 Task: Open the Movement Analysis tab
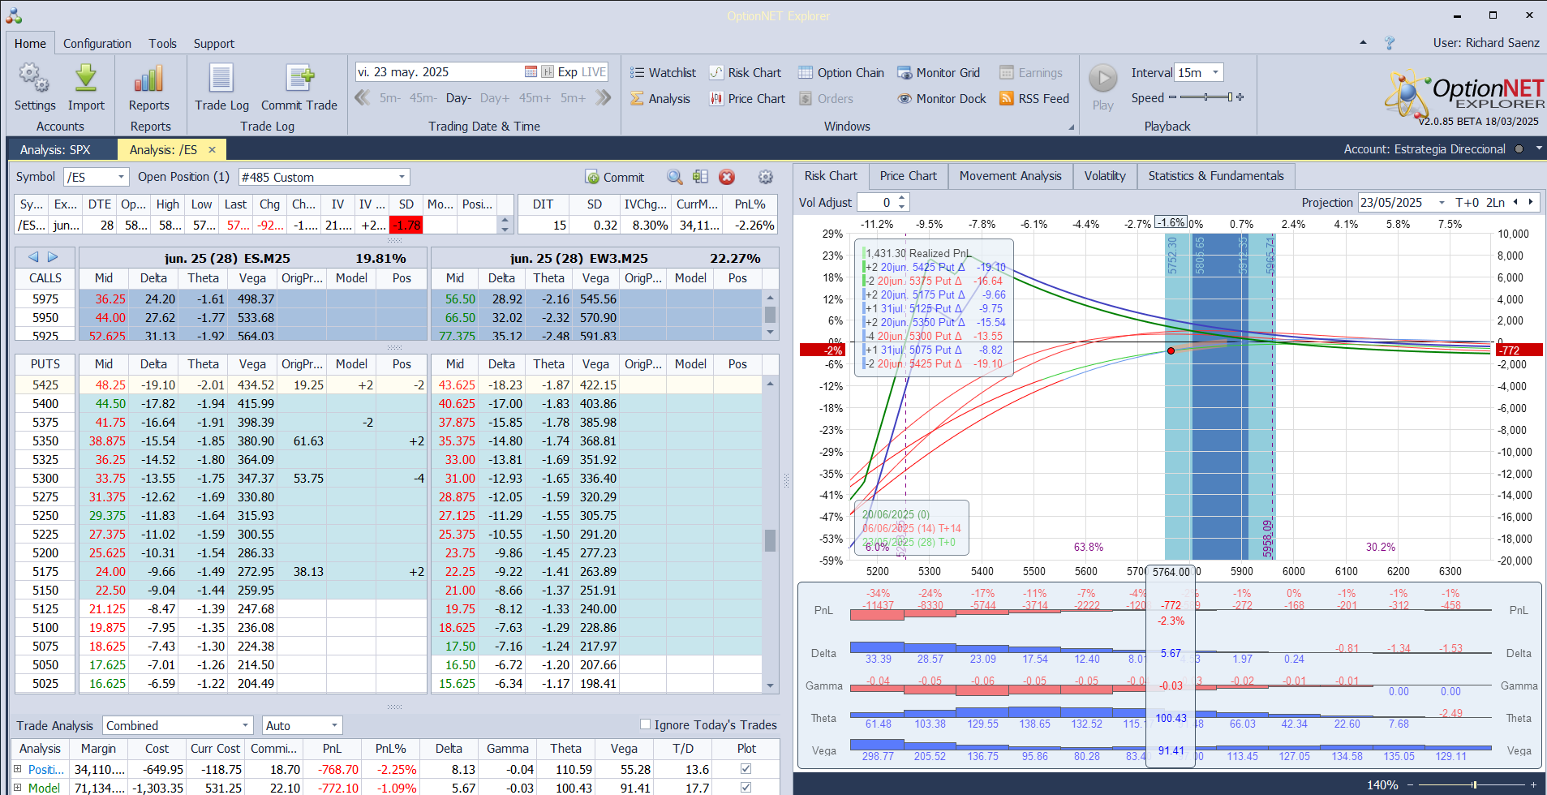coord(1010,176)
